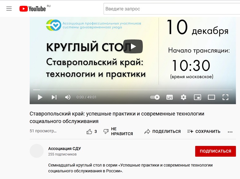Dislike with "НЕ НРАВИТСЯ" button
The image size is (240, 179).
tap(118, 131)
